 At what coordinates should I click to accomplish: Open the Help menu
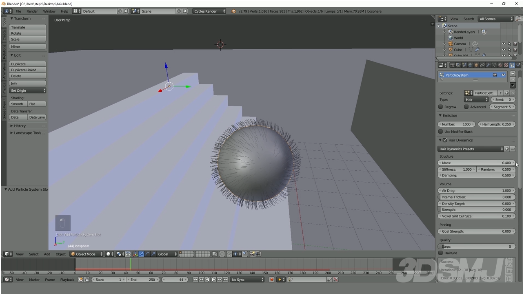[64, 11]
